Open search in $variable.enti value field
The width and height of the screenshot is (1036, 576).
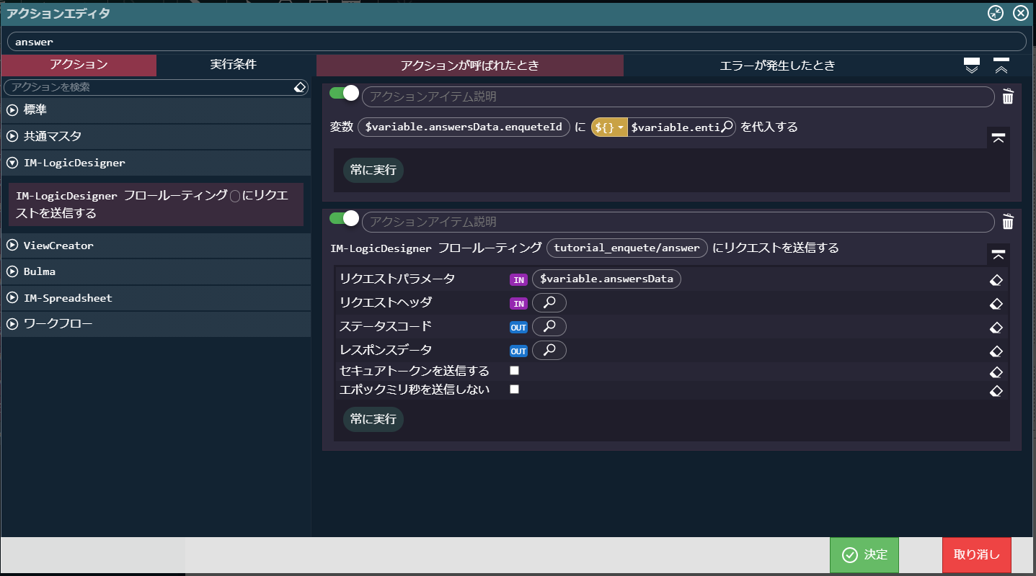tap(727, 127)
